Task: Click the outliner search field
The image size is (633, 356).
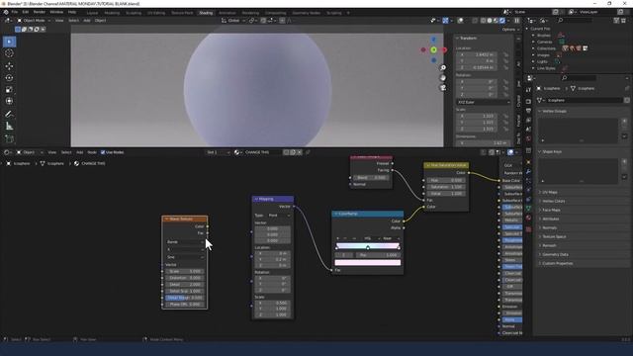Action: click(x=576, y=20)
